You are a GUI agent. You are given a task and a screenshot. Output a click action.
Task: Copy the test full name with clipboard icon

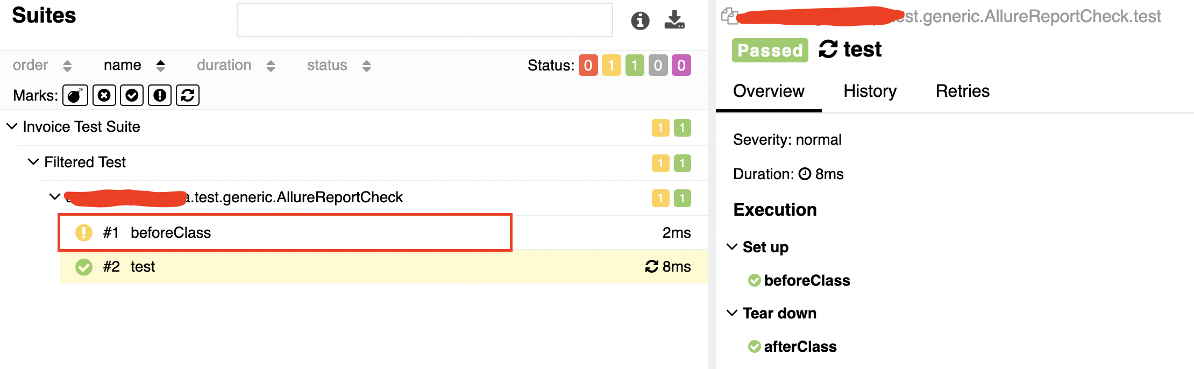[x=729, y=16]
